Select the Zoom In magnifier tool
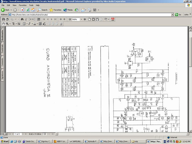This screenshot has width=192, height=144. [x=7, y=24]
